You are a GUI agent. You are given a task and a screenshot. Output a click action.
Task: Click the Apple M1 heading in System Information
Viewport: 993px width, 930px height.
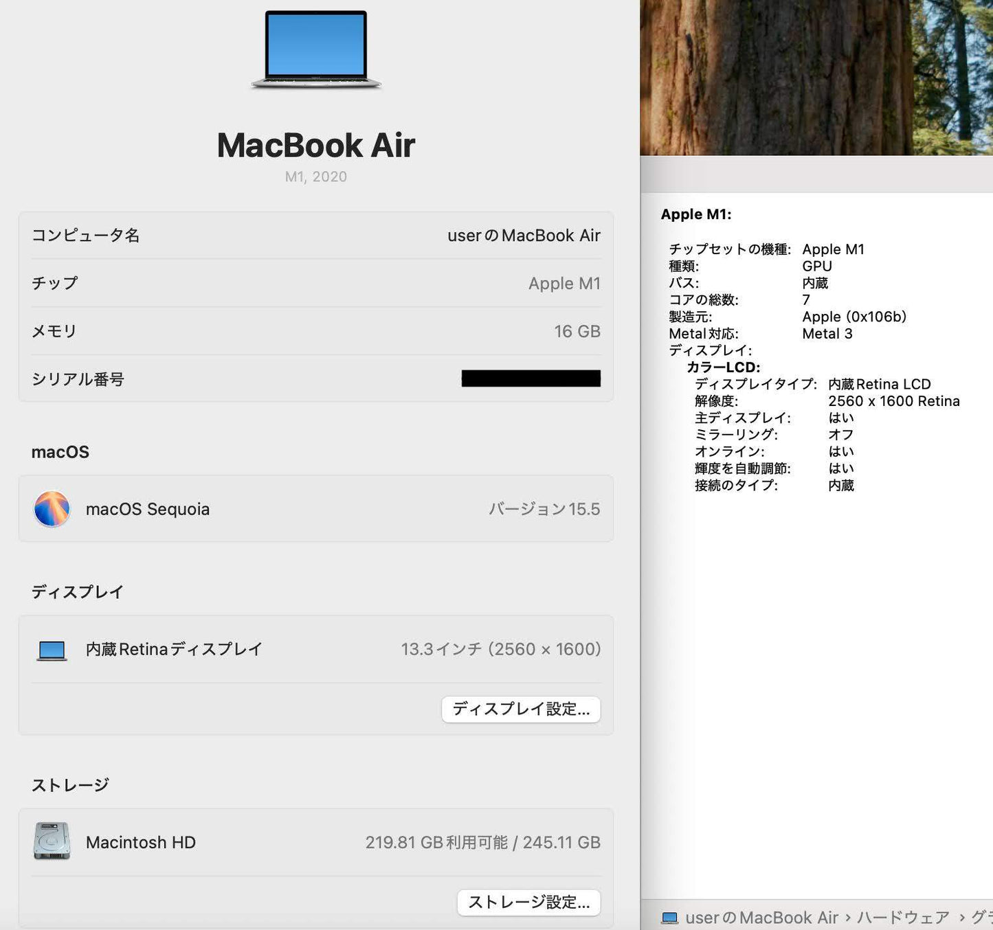pyautogui.click(x=697, y=214)
